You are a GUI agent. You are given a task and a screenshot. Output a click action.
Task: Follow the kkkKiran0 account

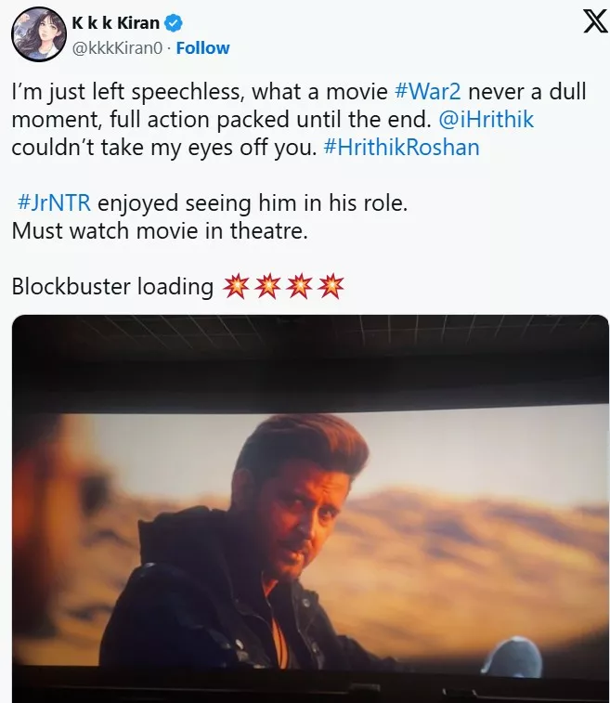(202, 47)
